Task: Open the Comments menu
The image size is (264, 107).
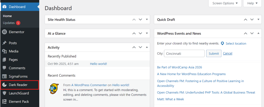Action: (x=20, y=68)
